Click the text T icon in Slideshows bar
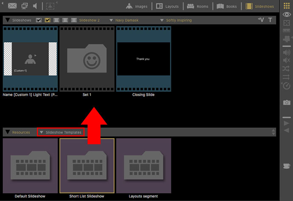 [270, 20]
